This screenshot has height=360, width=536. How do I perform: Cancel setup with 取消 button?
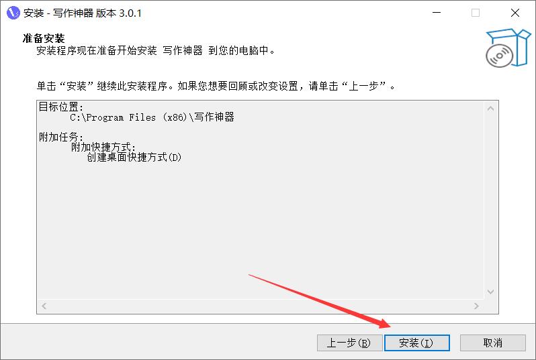tap(492, 343)
